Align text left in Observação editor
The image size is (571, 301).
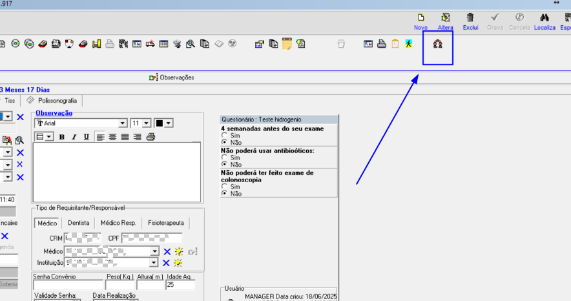(100, 137)
